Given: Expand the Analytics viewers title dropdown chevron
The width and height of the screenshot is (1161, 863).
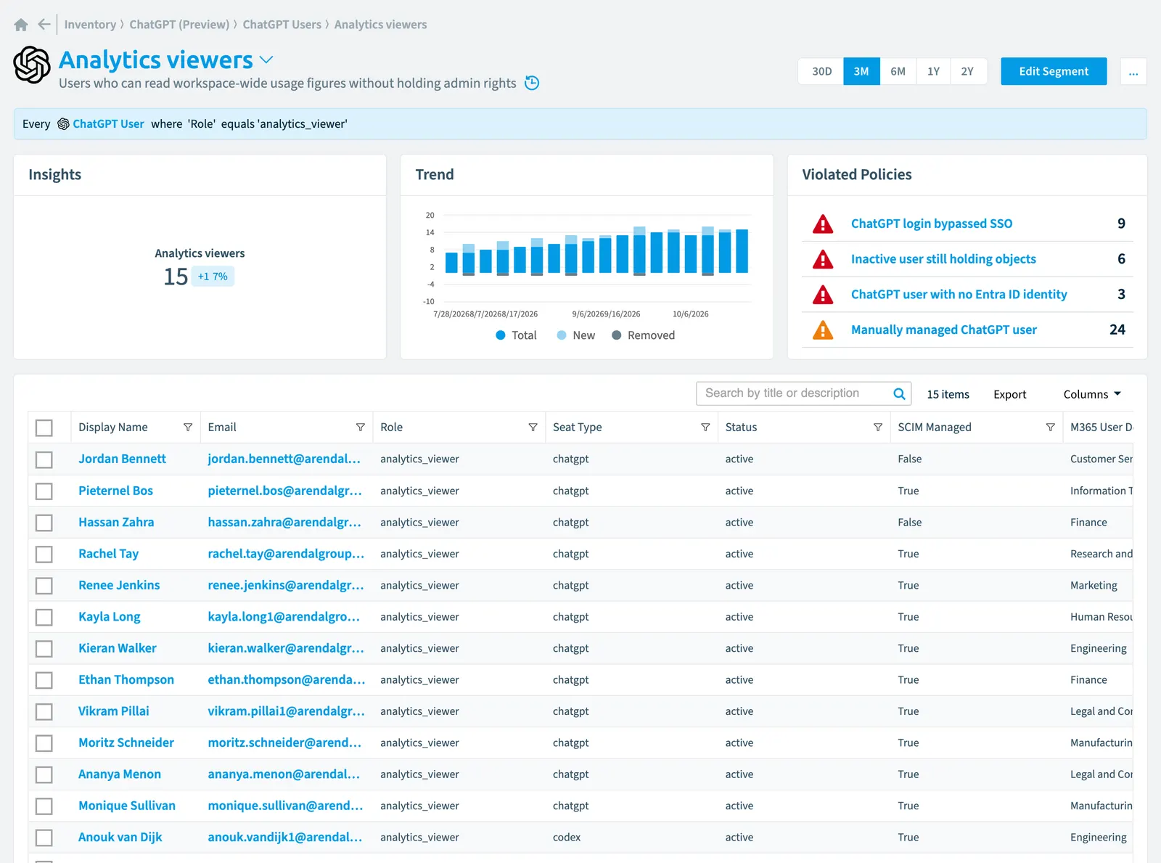Looking at the screenshot, I should (x=266, y=60).
